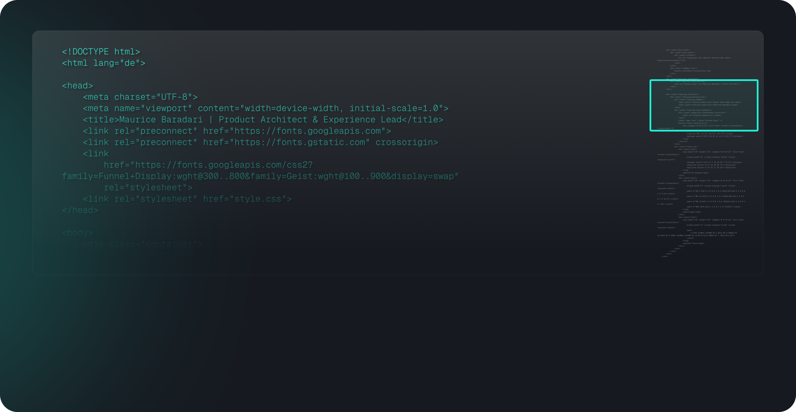Select the body opening tag
796x412 pixels.
[77, 232]
